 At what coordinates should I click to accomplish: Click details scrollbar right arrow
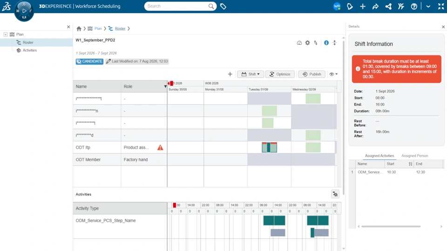441,226
